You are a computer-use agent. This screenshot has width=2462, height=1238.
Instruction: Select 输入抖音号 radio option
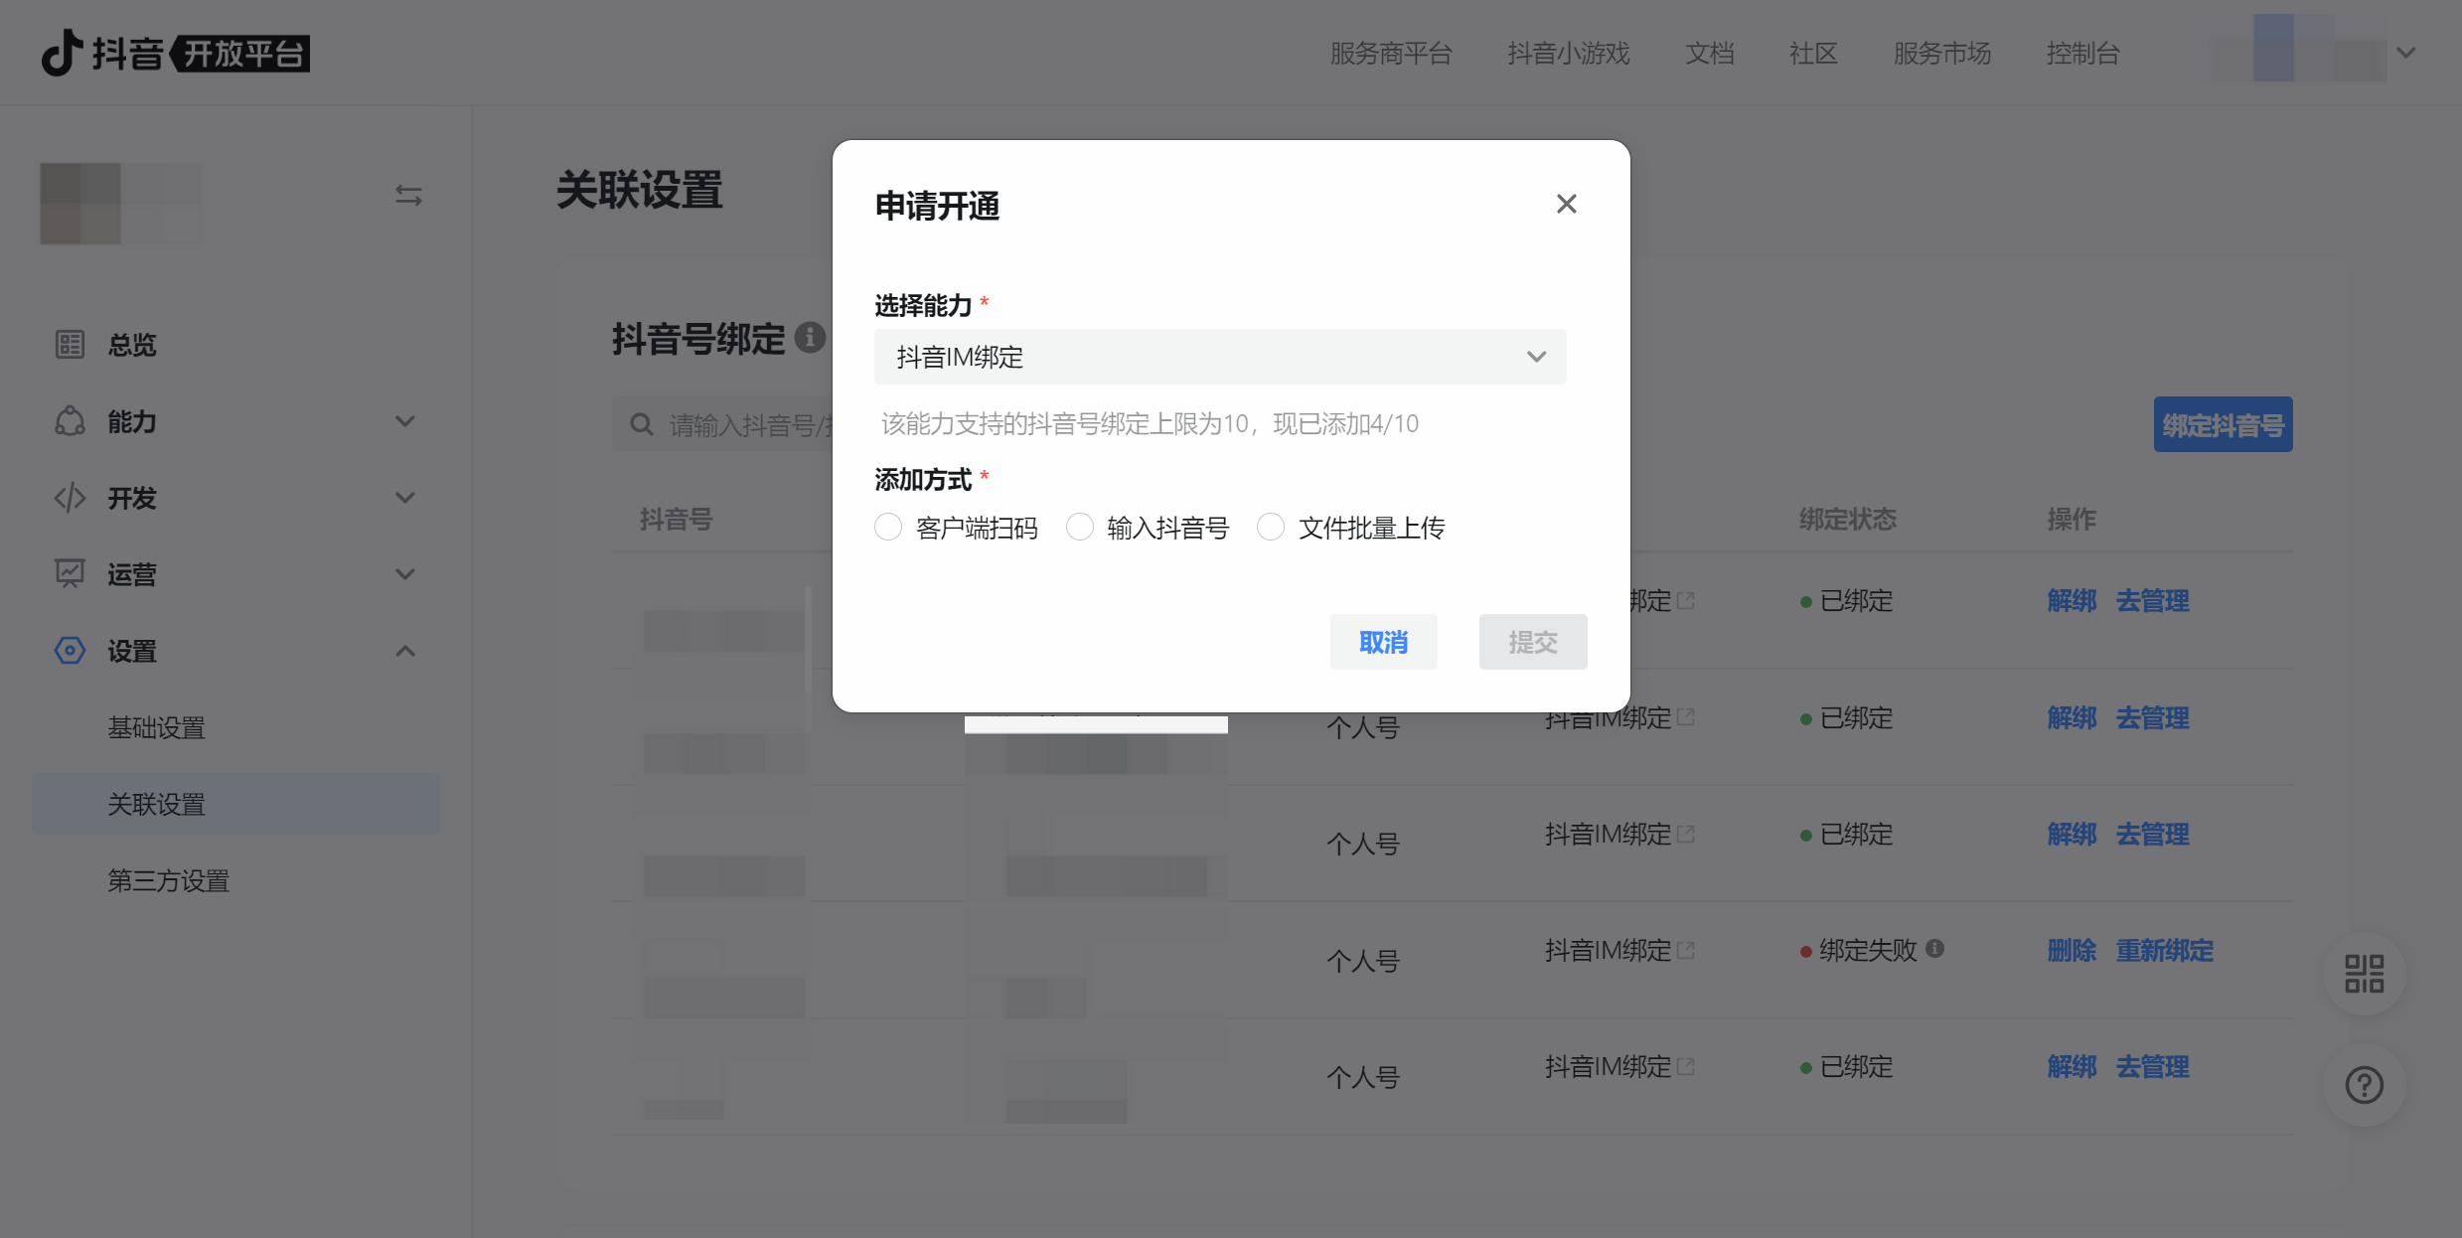1080,527
